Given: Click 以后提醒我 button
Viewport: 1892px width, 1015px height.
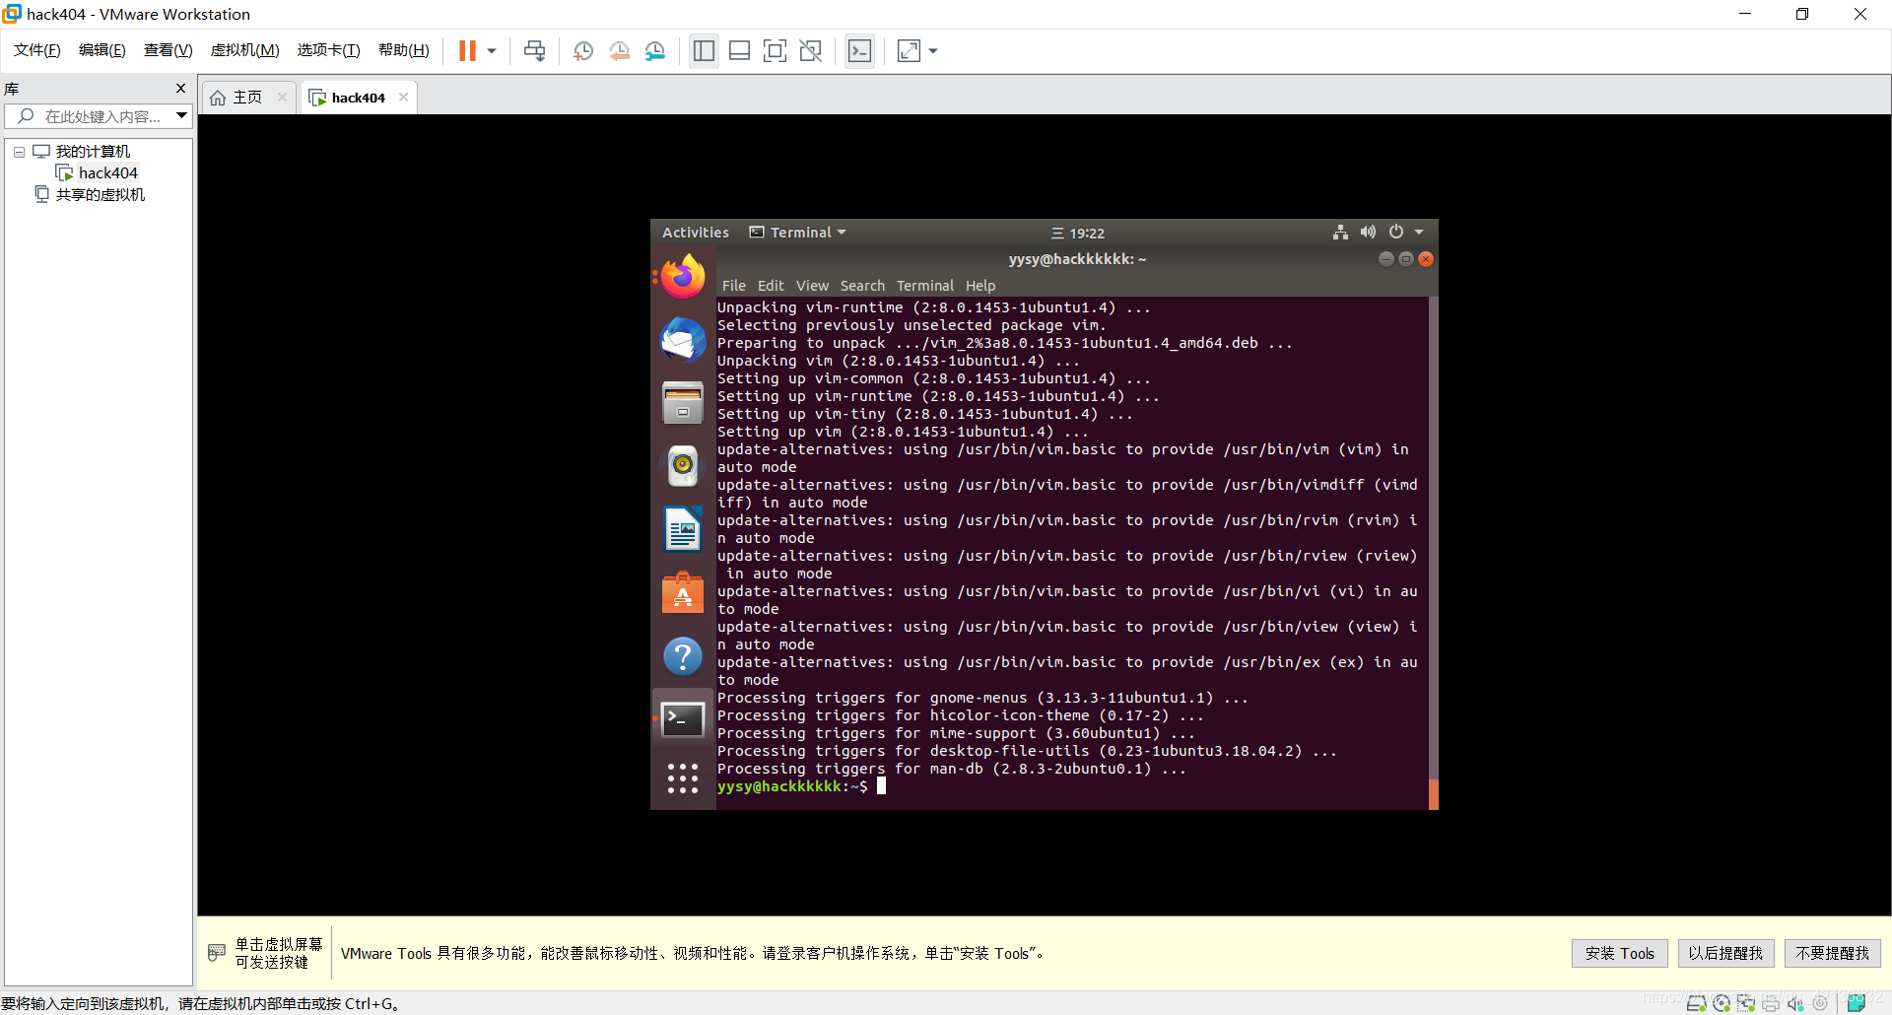Looking at the screenshot, I should [x=1725, y=953].
